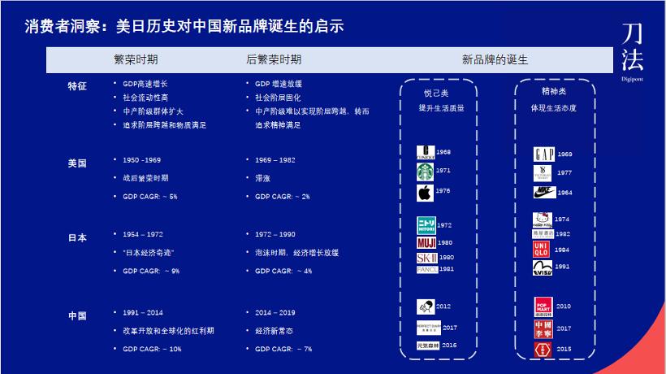This screenshot has width=666, height=374.
Task: Click the text 1969 – 1982
Action: pyautogui.click(x=275, y=160)
